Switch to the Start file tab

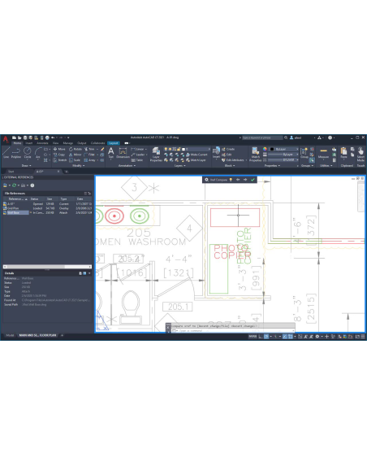11,172
